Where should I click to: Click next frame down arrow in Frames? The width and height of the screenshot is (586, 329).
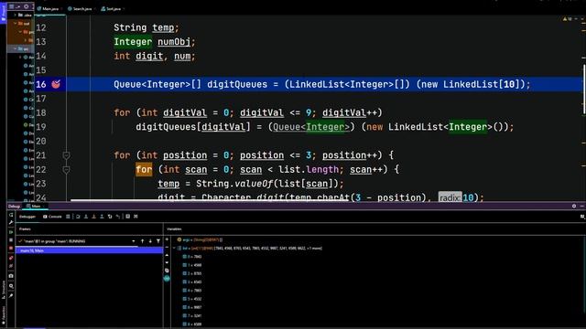point(150,241)
